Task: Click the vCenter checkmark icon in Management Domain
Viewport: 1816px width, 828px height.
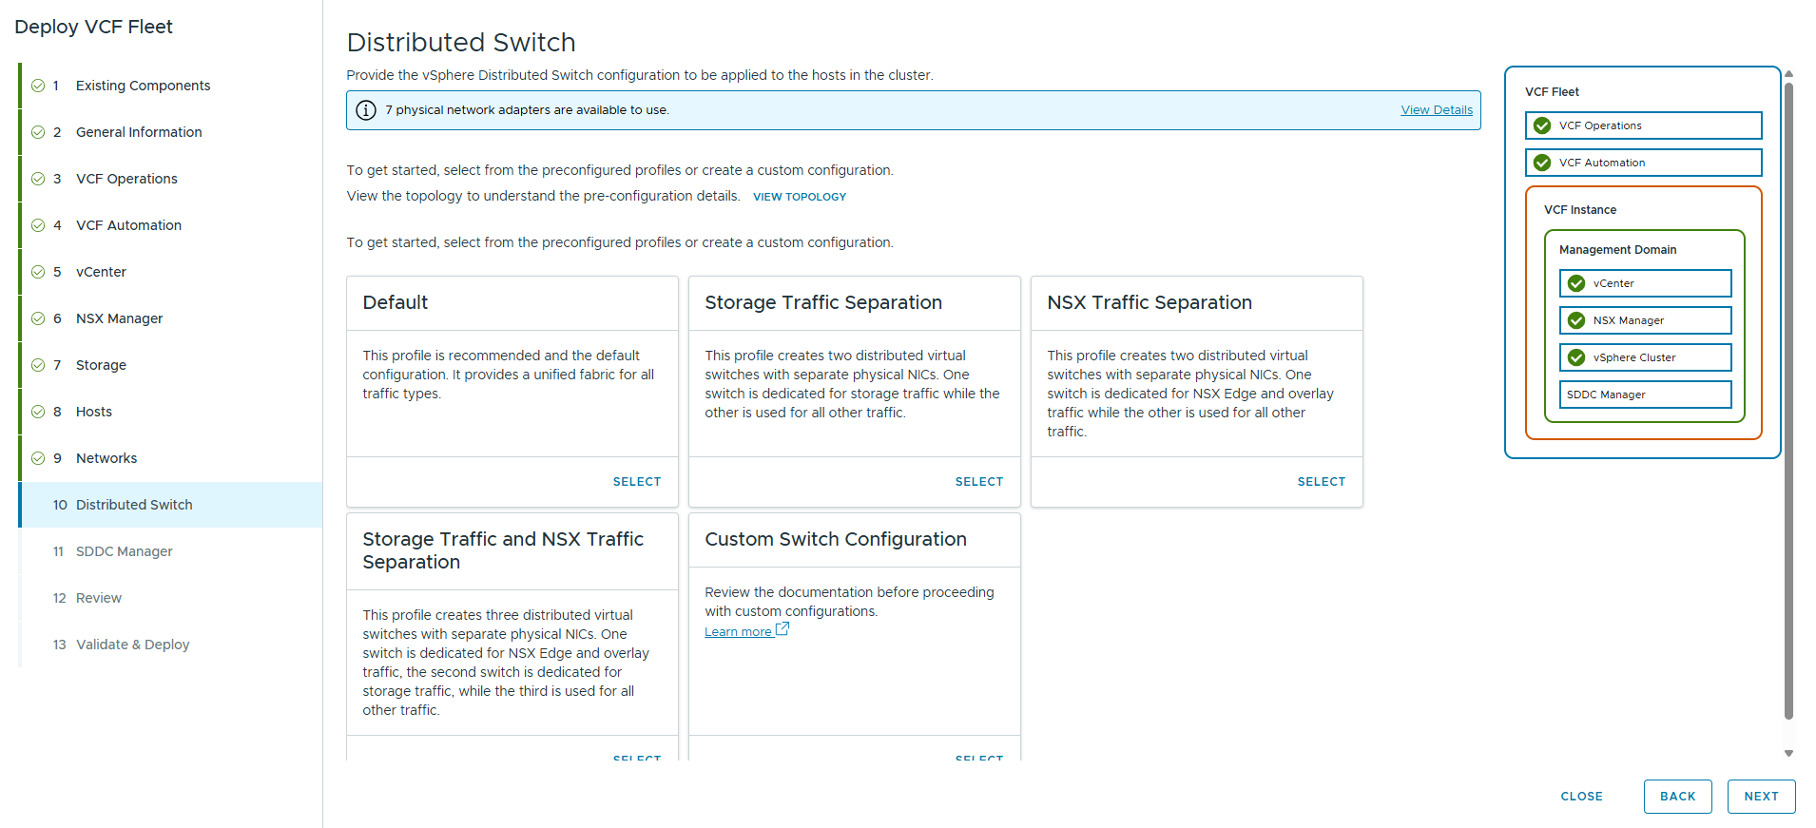Action: (1576, 283)
